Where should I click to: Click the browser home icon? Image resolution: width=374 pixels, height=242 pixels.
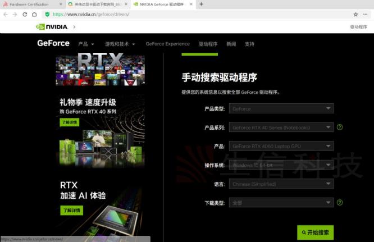click(34, 14)
